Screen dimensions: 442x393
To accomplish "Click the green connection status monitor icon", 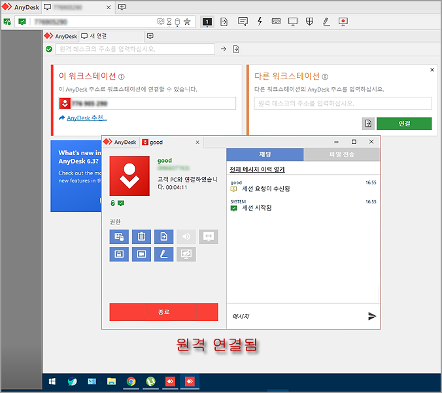I will tap(22, 22).
